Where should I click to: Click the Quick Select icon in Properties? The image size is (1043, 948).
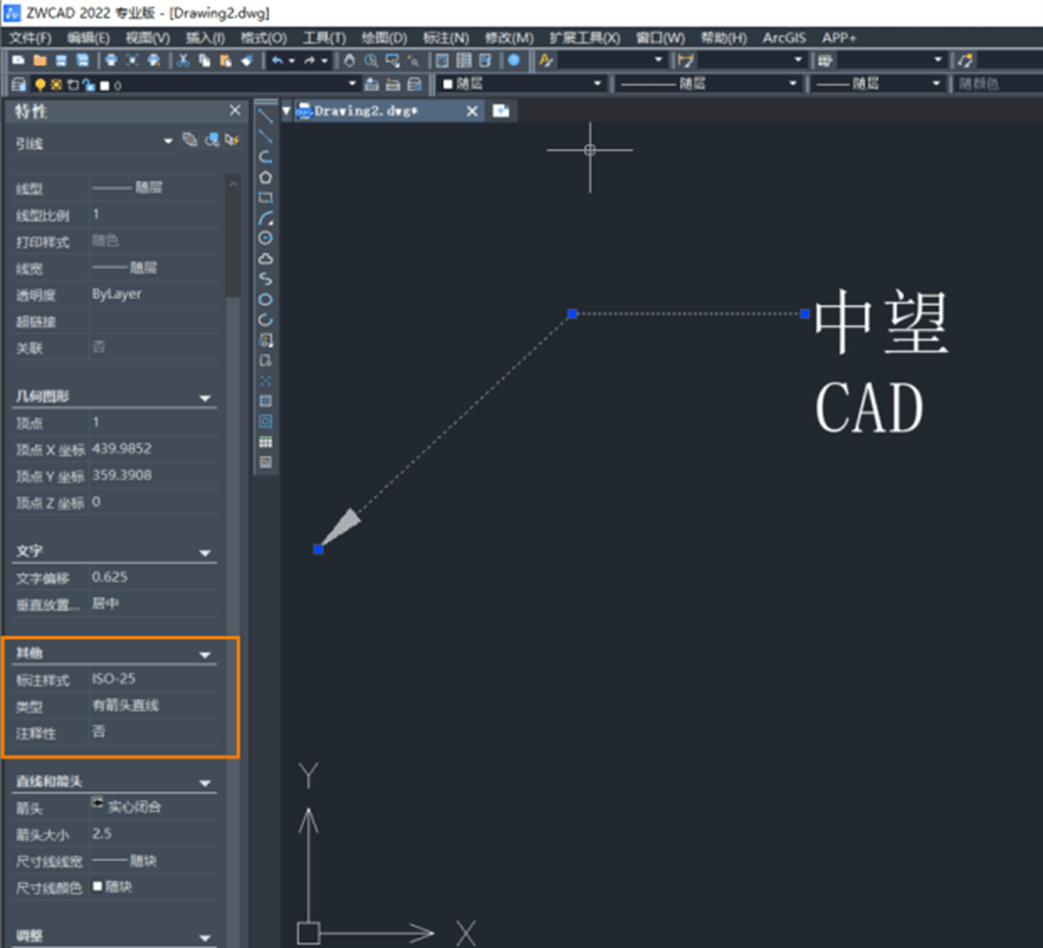point(232,139)
